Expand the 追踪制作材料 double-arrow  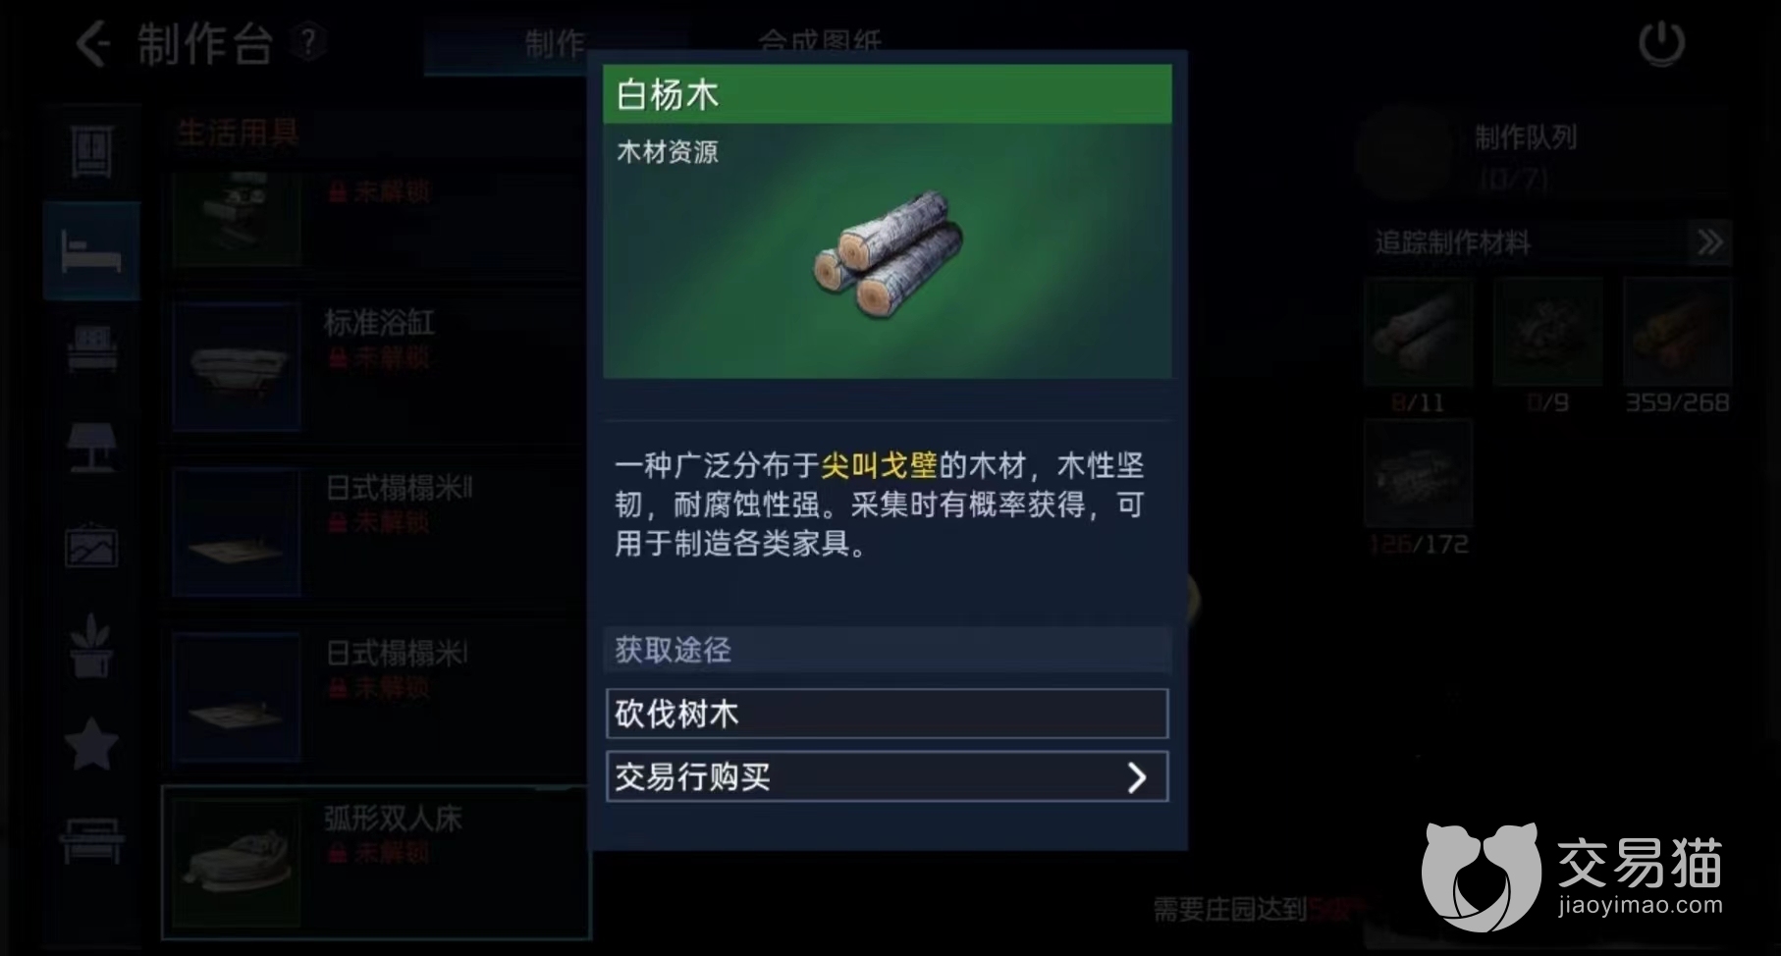tap(1709, 242)
